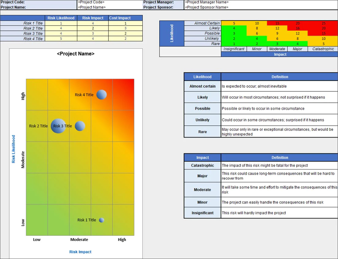Image resolution: width=338 pixels, height=259 pixels.
Task: Click the Almost Certain row label in matrix
Action: coord(202,23)
